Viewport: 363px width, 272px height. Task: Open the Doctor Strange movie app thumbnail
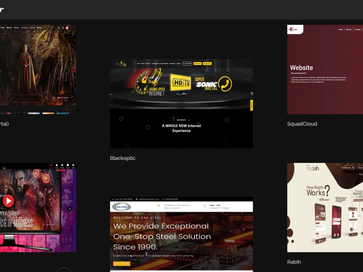point(38,207)
